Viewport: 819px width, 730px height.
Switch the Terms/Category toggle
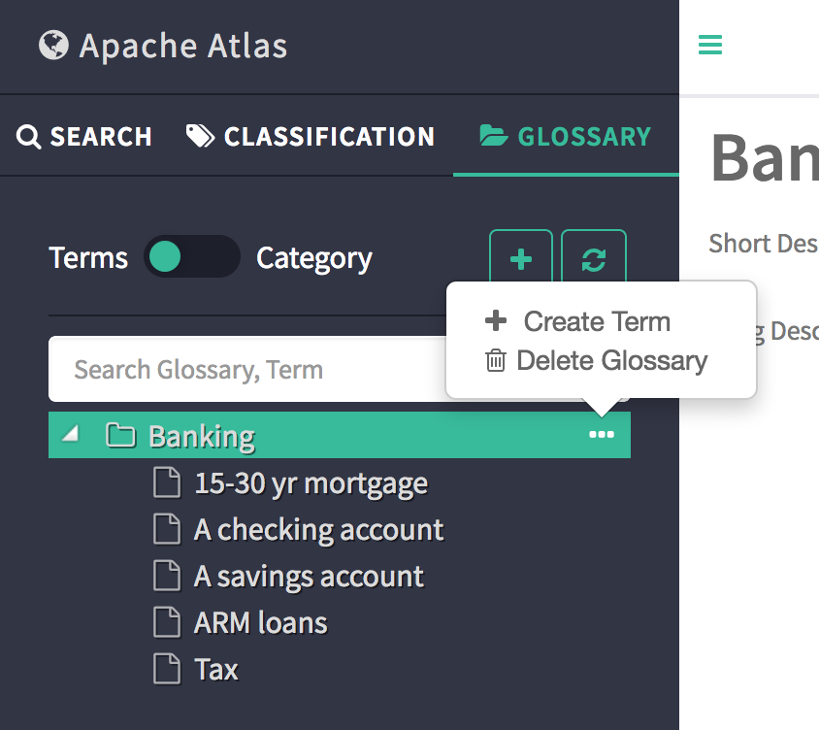click(x=191, y=257)
